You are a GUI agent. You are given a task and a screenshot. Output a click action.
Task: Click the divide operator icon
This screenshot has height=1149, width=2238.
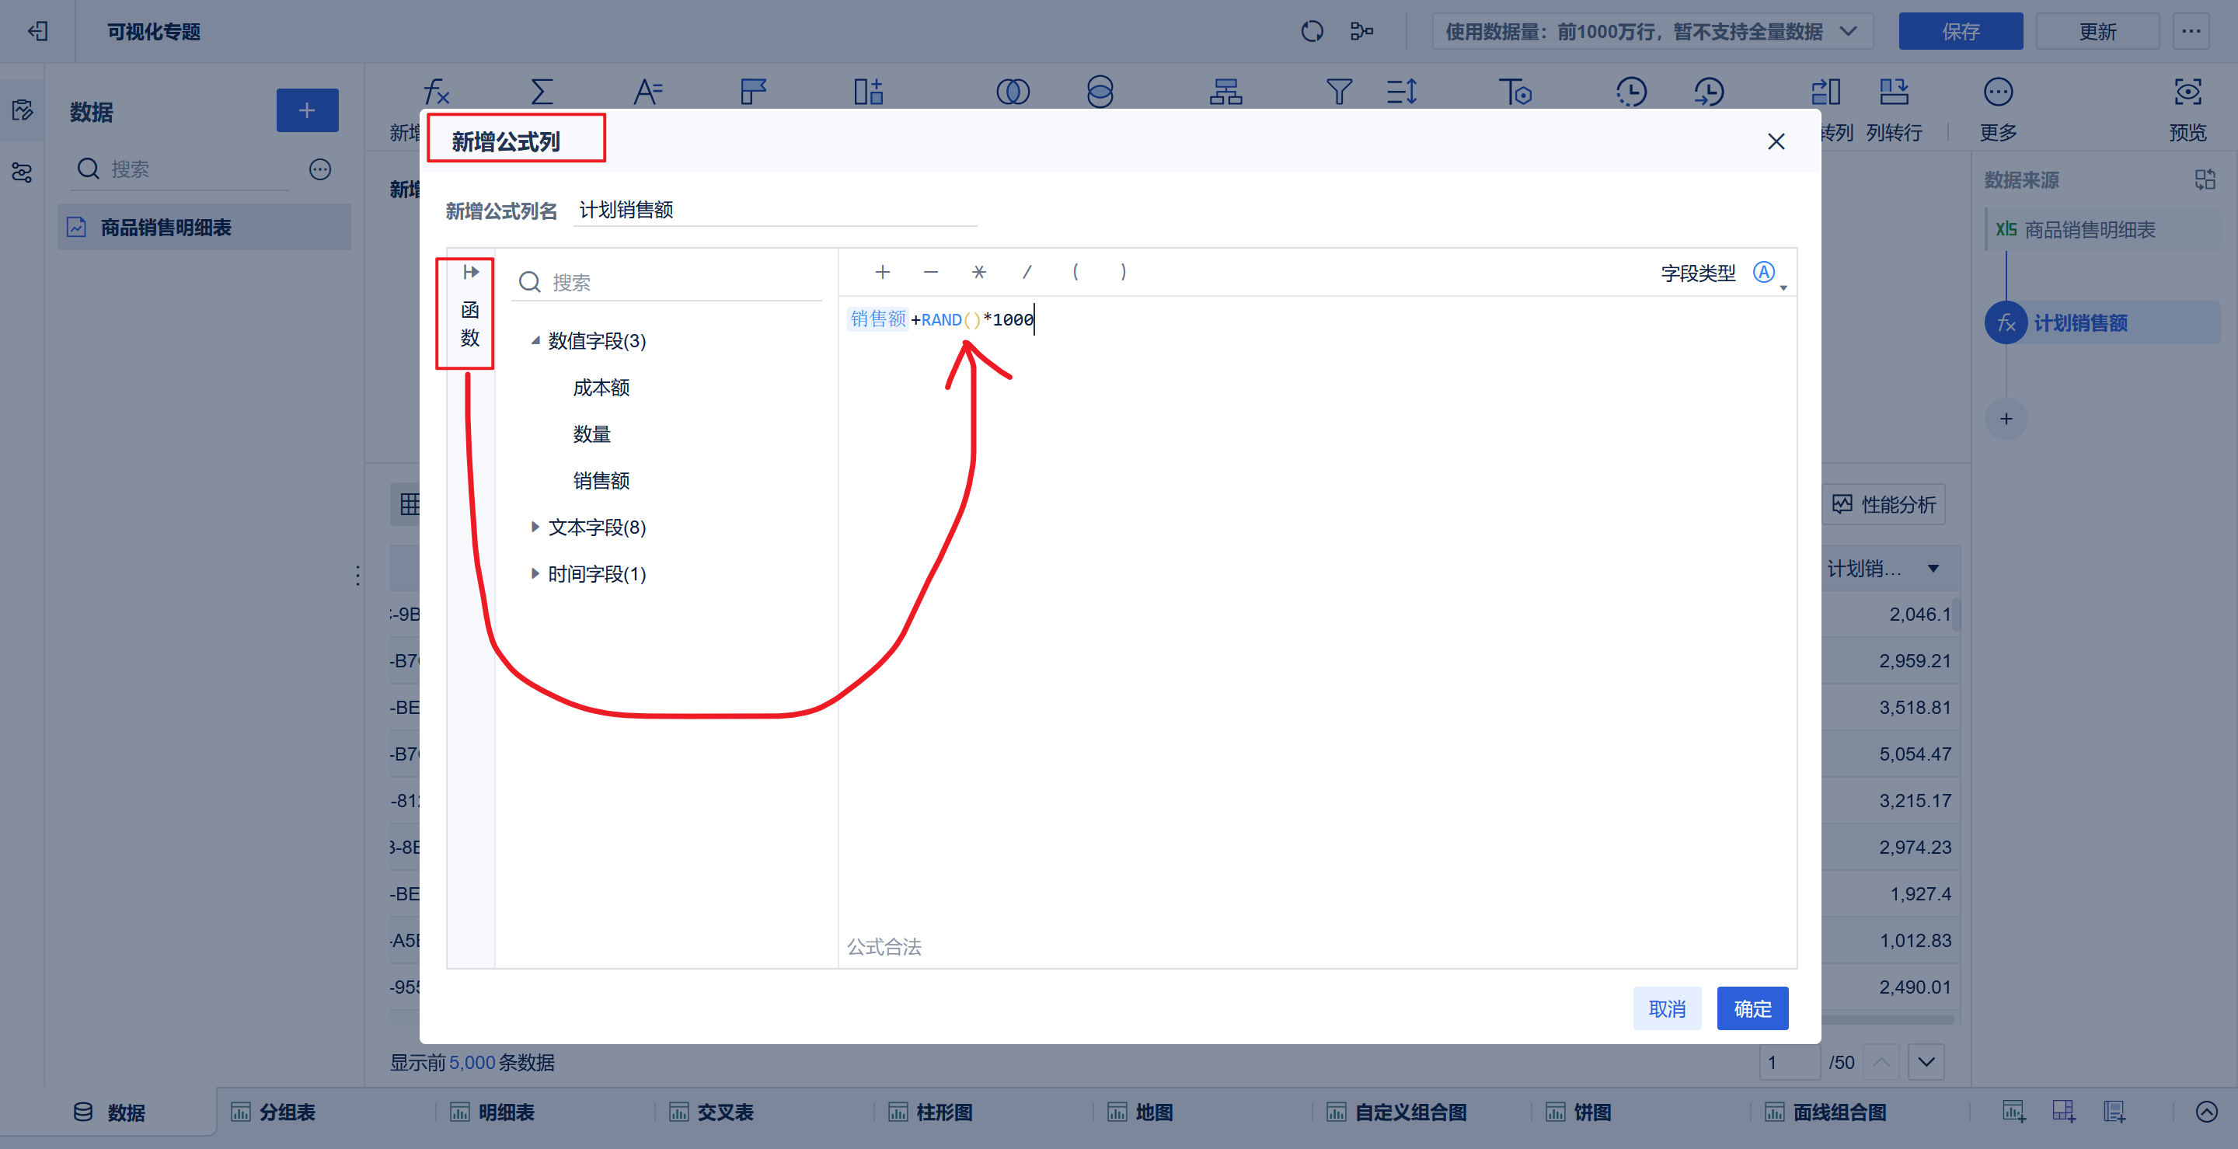click(x=1027, y=273)
